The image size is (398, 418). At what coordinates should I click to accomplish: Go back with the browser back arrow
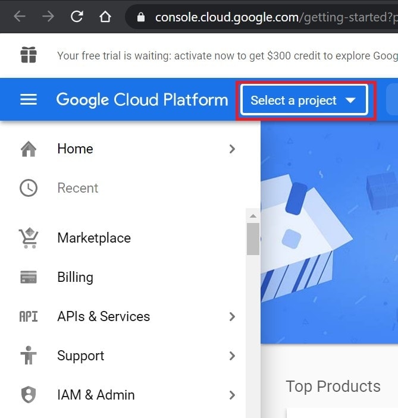click(x=20, y=17)
